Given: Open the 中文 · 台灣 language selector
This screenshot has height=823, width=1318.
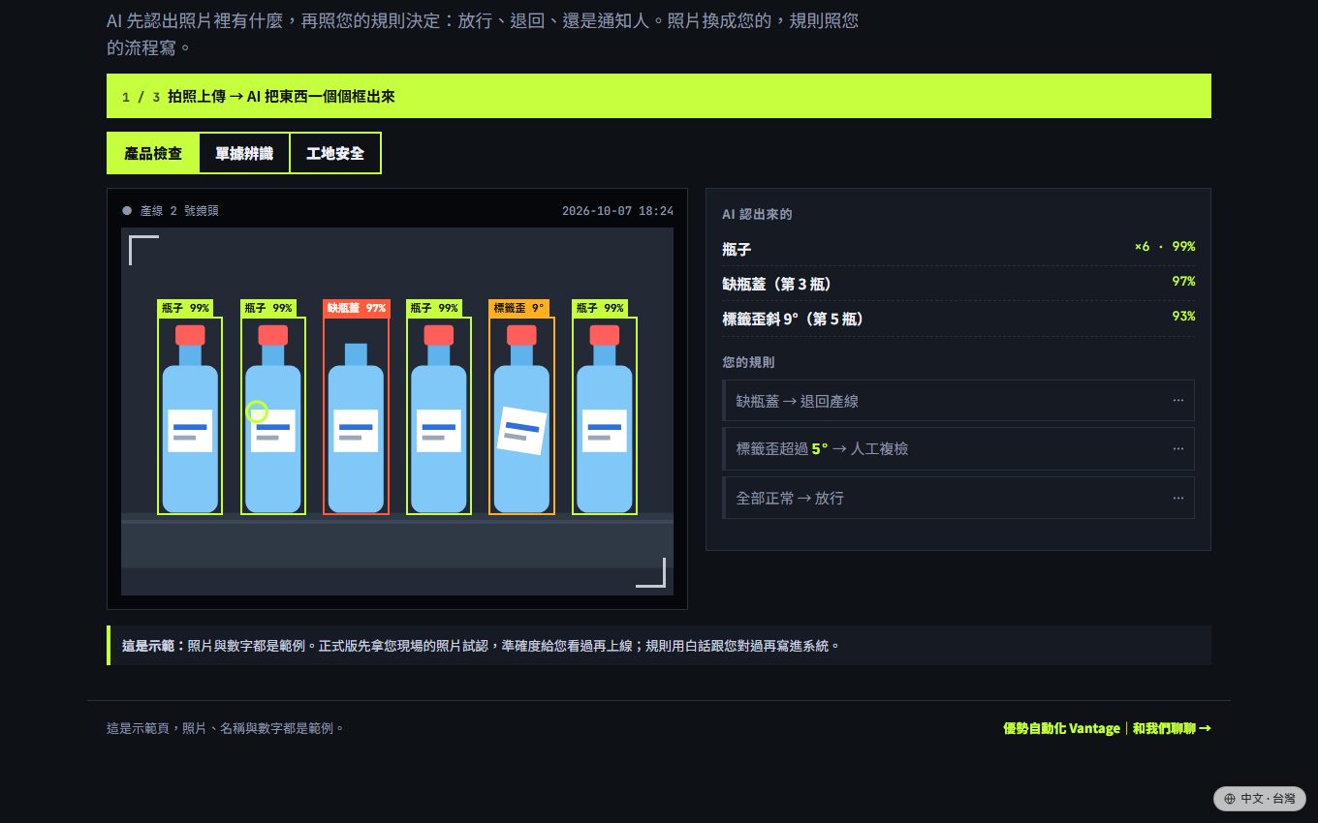Looking at the screenshot, I should tap(1259, 799).
